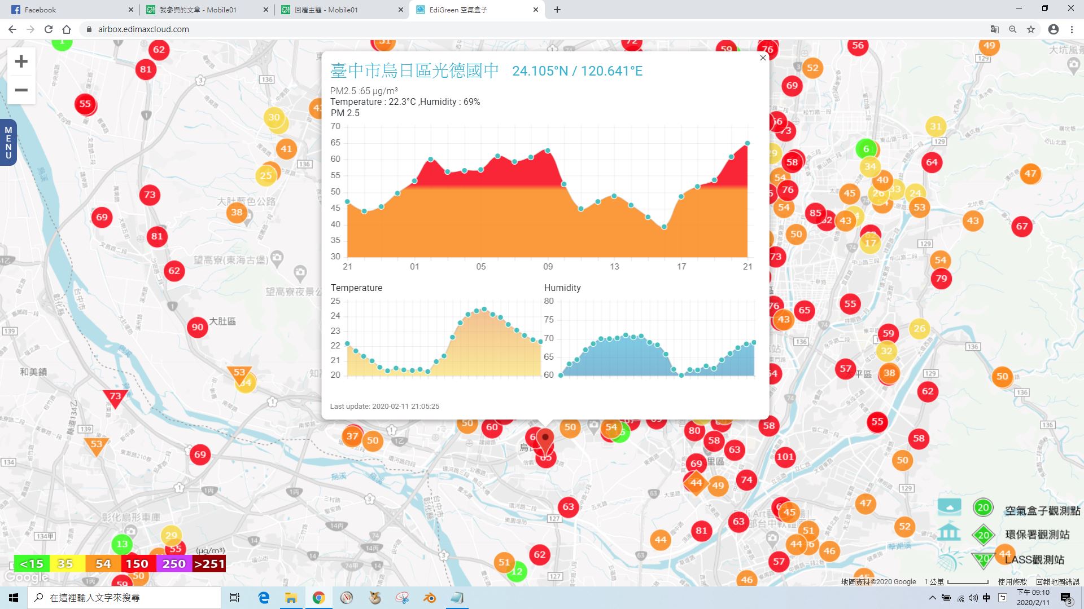Close the sensor info popup
The height and width of the screenshot is (609, 1084).
pos(763,58)
